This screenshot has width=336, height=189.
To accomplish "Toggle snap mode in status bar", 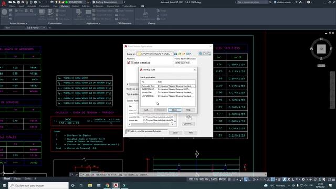I will click(x=234, y=180).
